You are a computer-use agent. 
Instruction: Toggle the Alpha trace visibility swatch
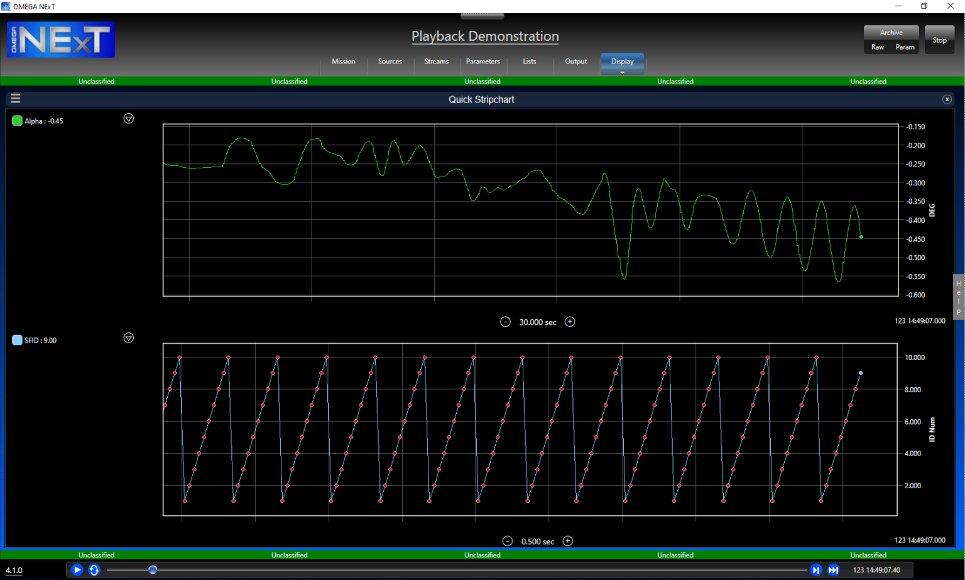click(17, 121)
